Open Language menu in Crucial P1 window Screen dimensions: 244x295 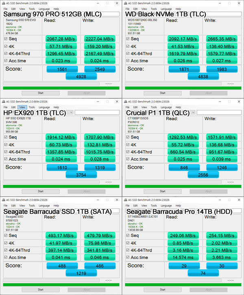[166, 107]
